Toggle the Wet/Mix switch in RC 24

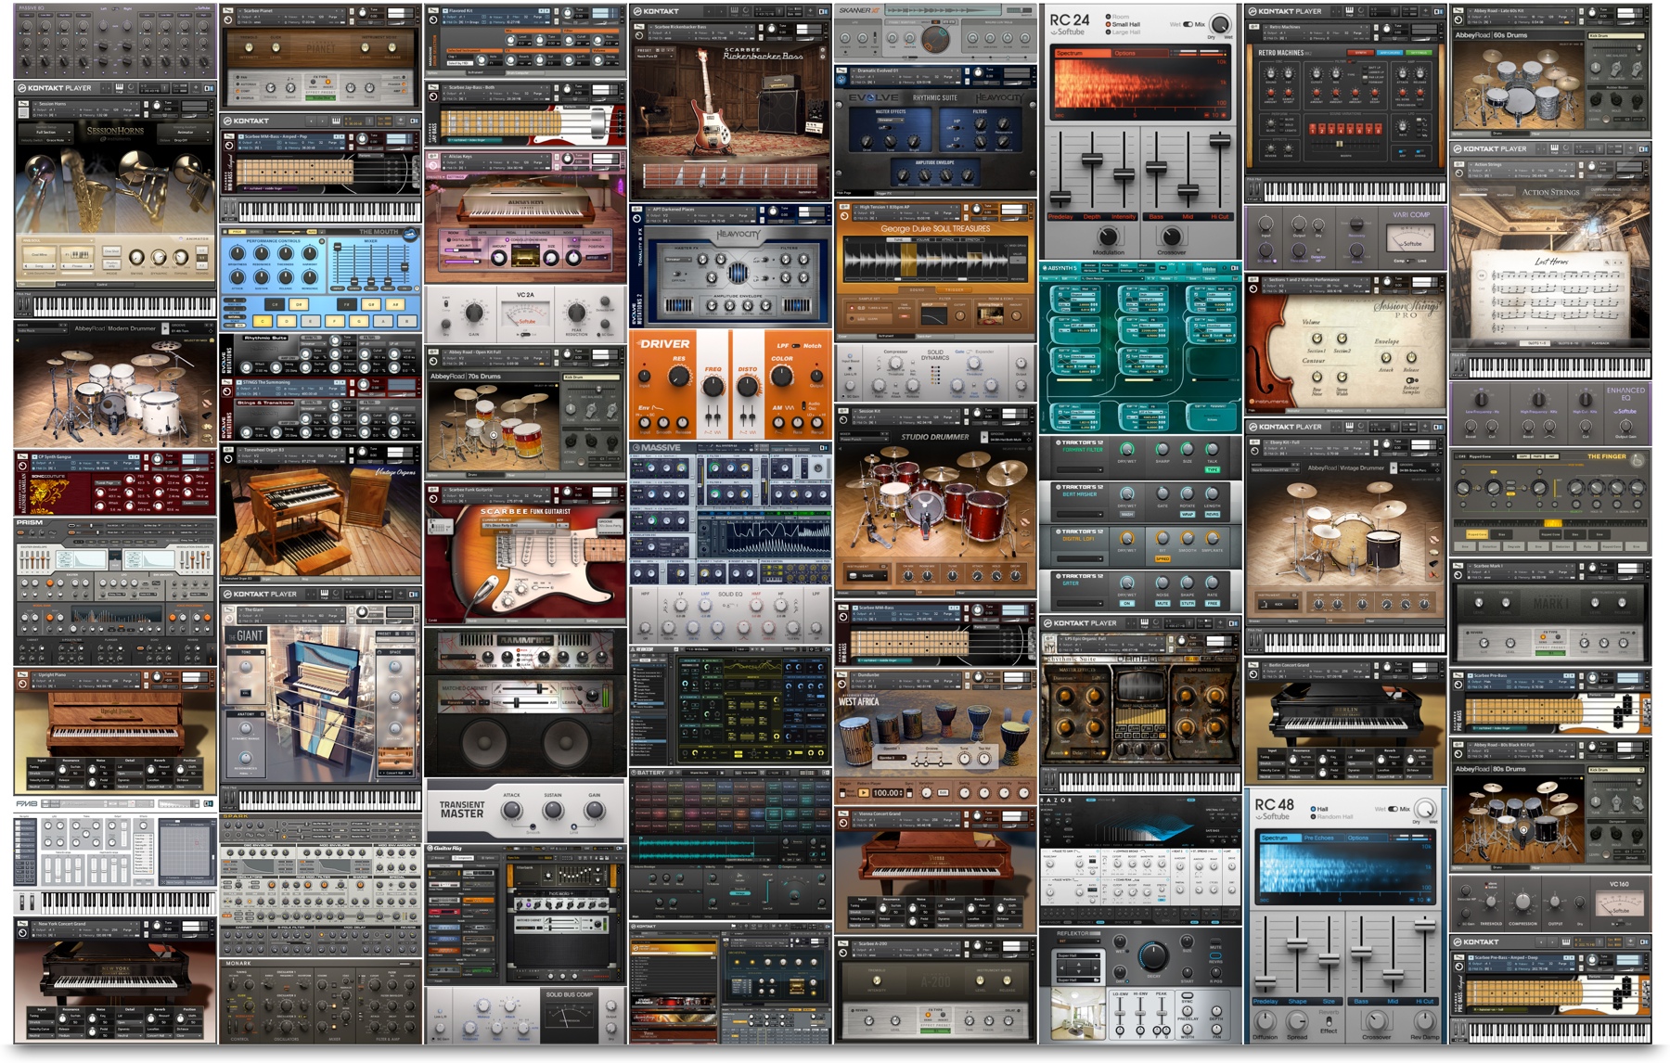click(1188, 24)
